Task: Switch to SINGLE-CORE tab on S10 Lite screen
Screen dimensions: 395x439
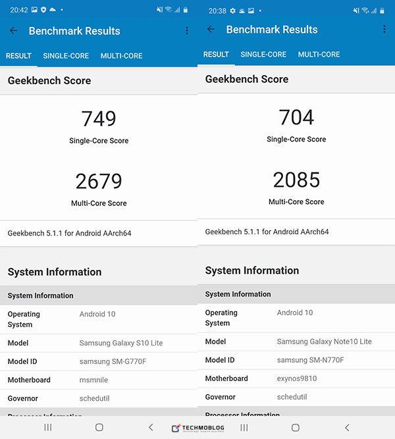Action: [66, 56]
